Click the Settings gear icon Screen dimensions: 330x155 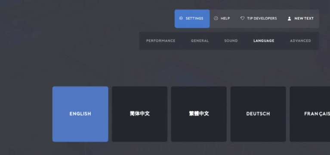click(181, 18)
